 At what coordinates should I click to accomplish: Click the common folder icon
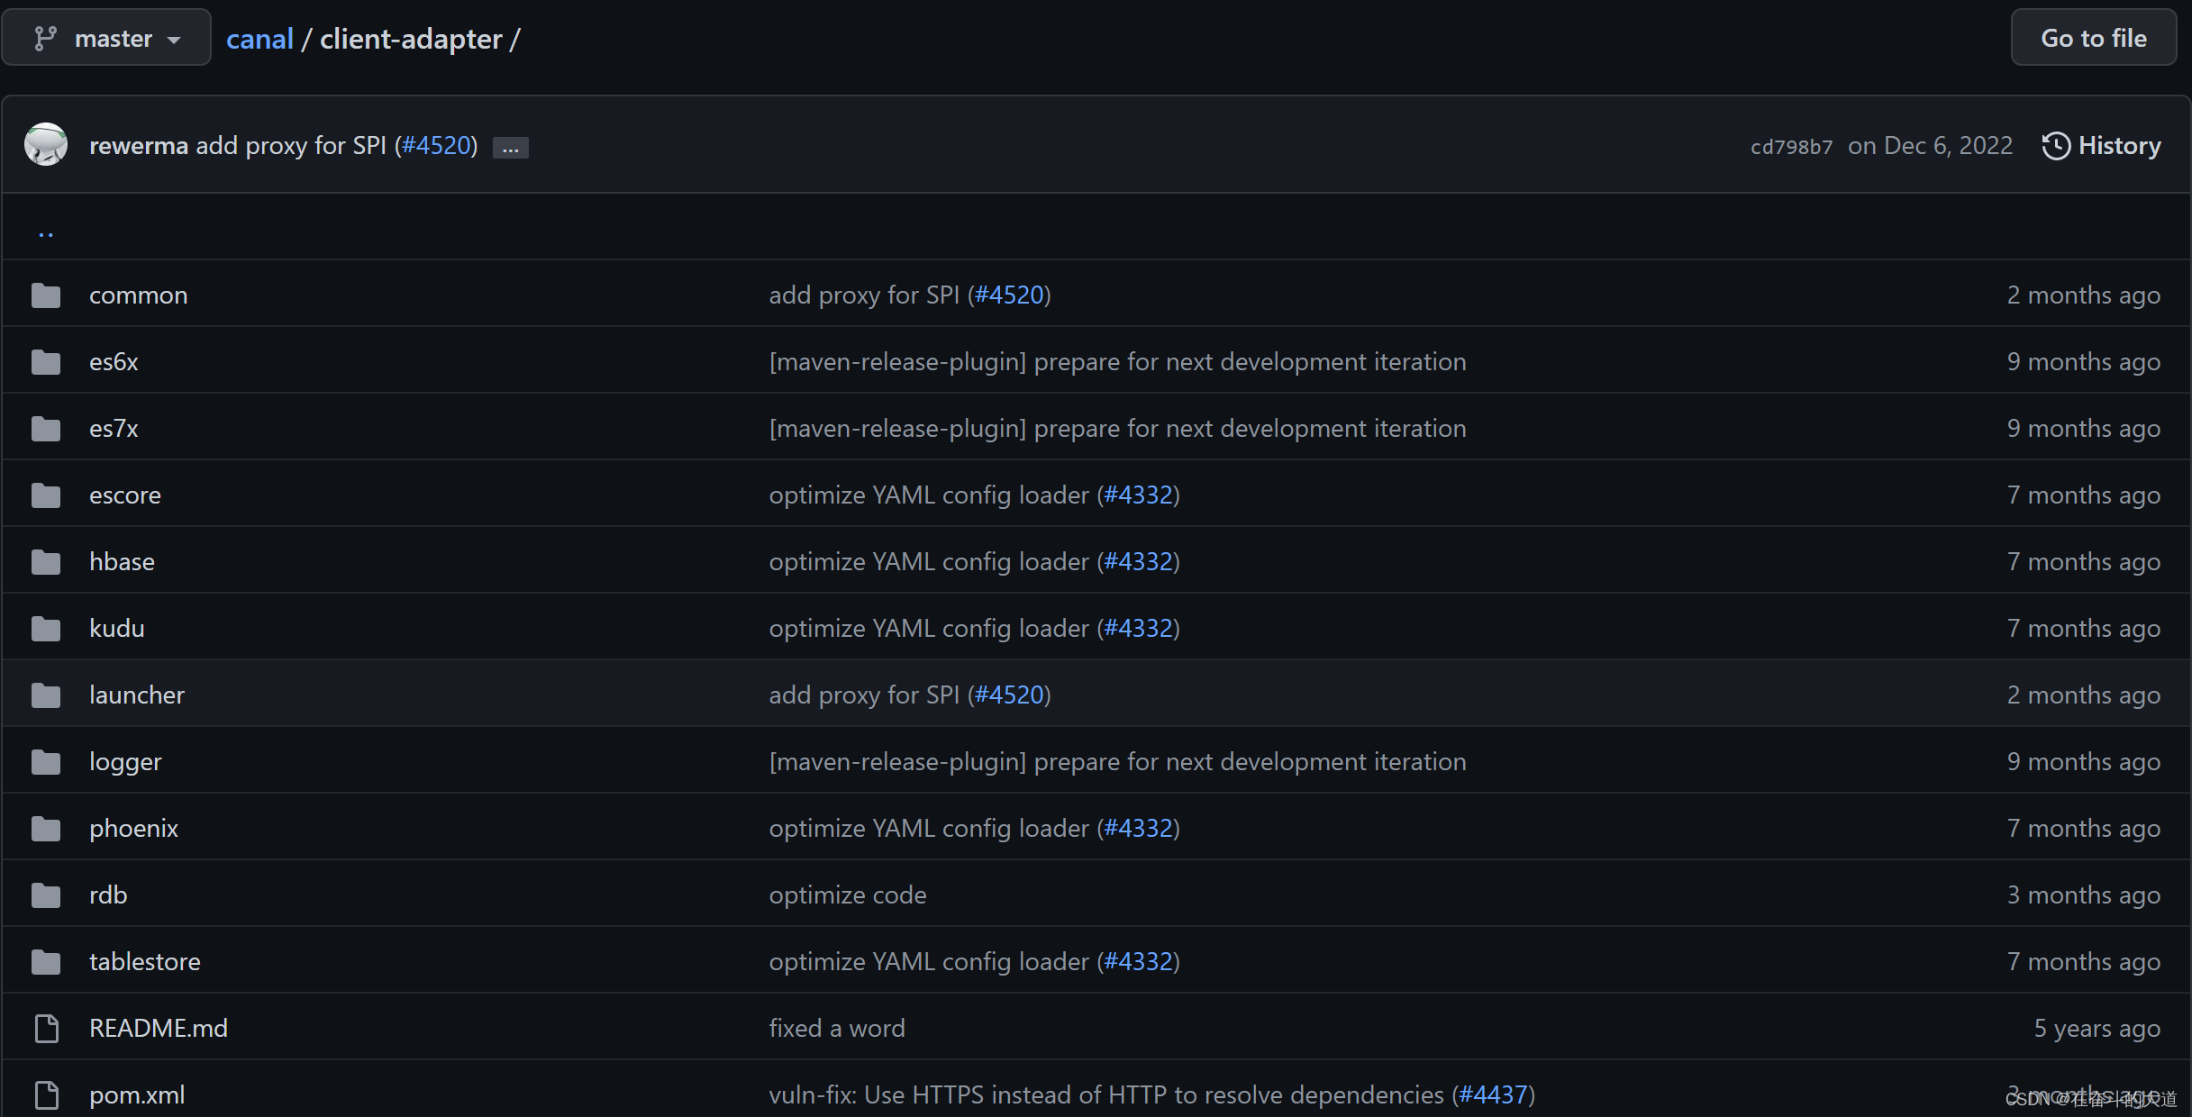(46, 295)
